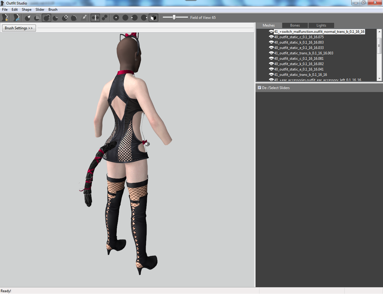Click the plain circle view icon
This screenshot has width=383, height=294.
point(125,18)
